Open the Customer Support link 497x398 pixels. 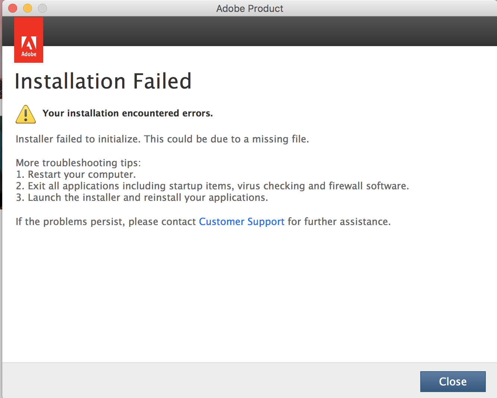coord(241,221)
